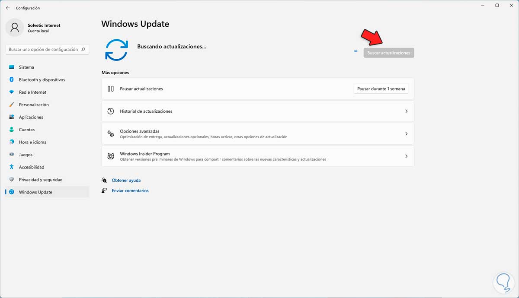This screenshot has height=298, width=519.
Task: Click the Cuentas person icon
Action: click(11, 130)
